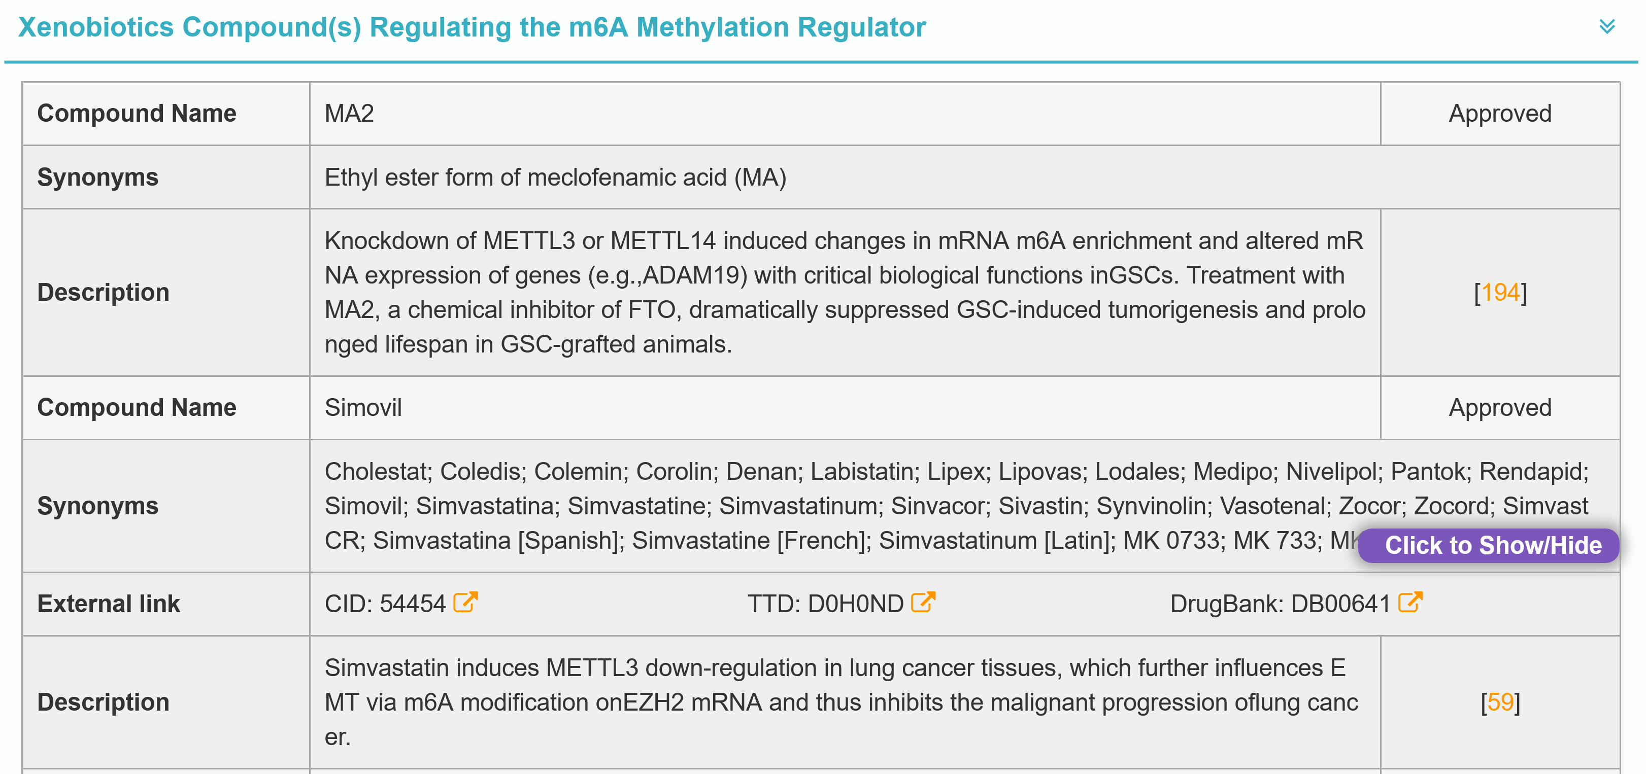Click the Simvastatin description paragraph
The width and height of the screenshot is (1646, 774).
coord(841,702)
